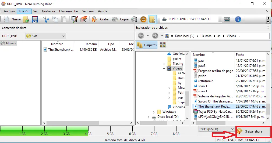
Task: Click the sp breadcrumb segment
Action: coord(219,36)
